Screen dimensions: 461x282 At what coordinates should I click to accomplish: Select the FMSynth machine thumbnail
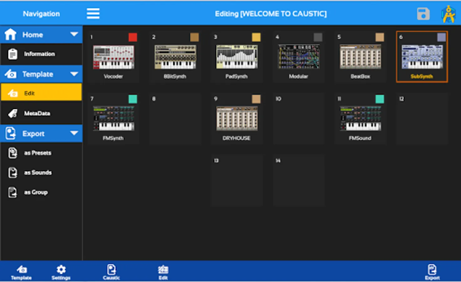pos(113,118)
